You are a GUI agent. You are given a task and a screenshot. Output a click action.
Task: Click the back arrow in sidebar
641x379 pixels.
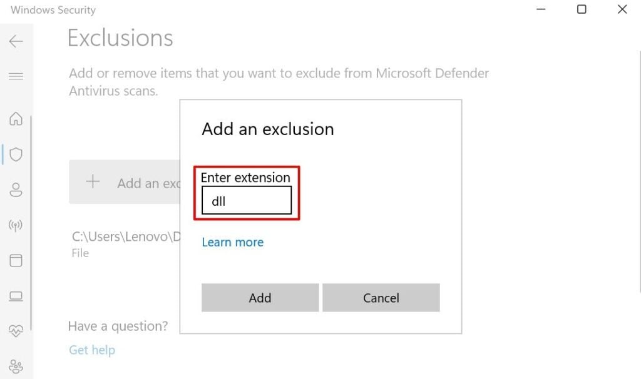[16, 41]
